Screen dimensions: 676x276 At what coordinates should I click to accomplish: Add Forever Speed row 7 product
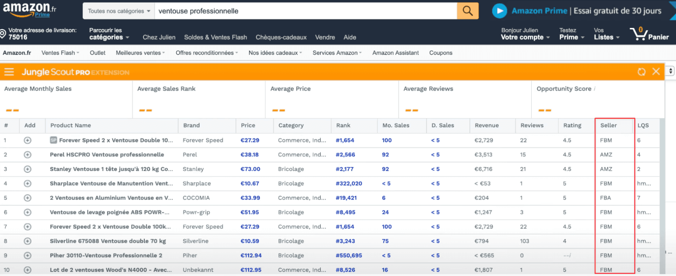point(28,227)
